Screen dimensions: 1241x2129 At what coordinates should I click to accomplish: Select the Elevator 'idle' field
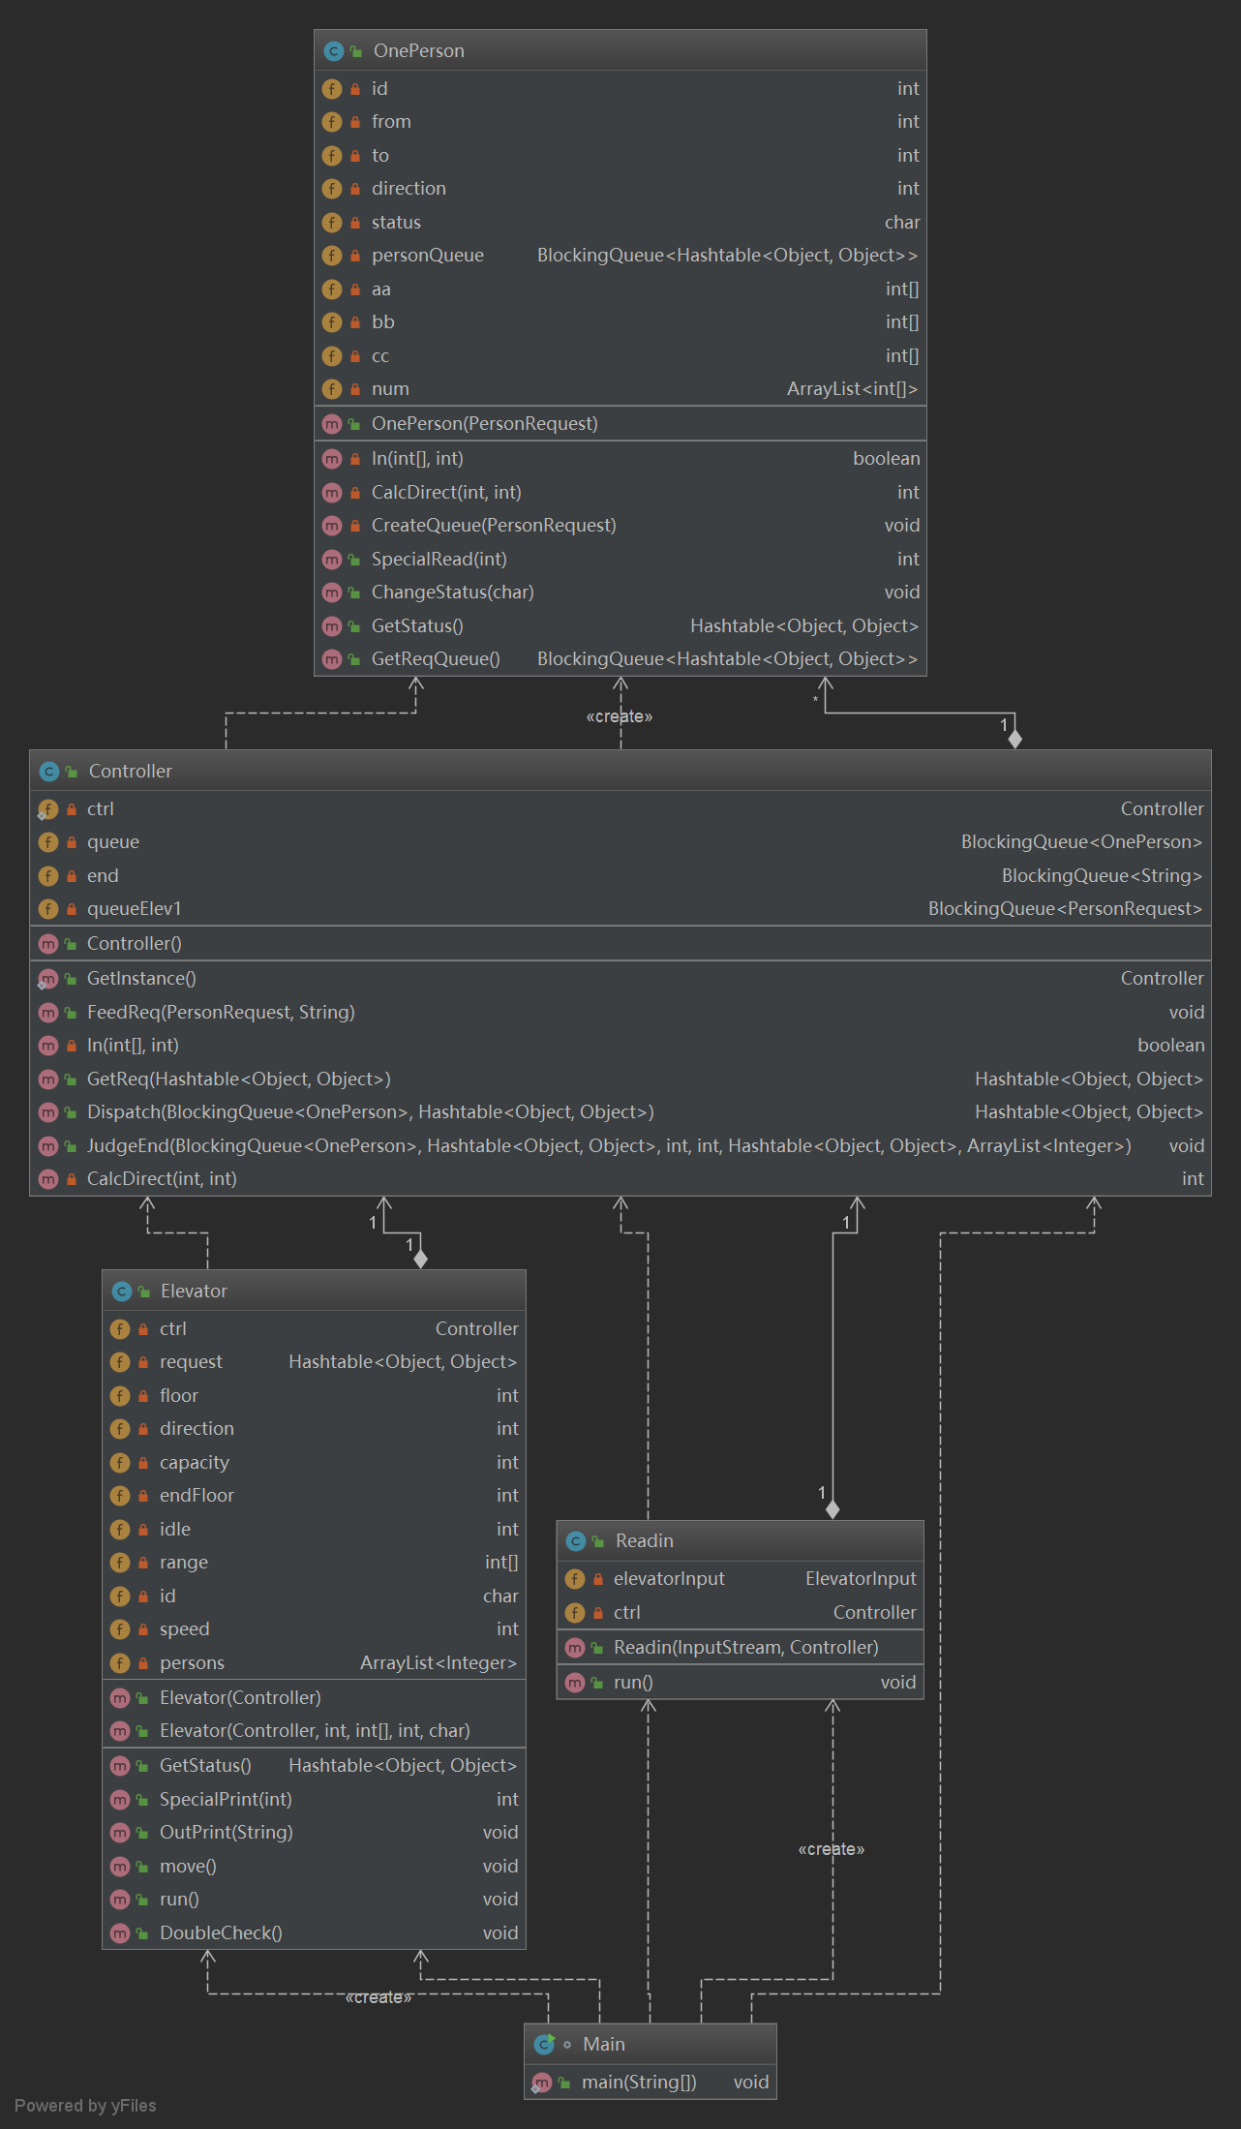314,1530
